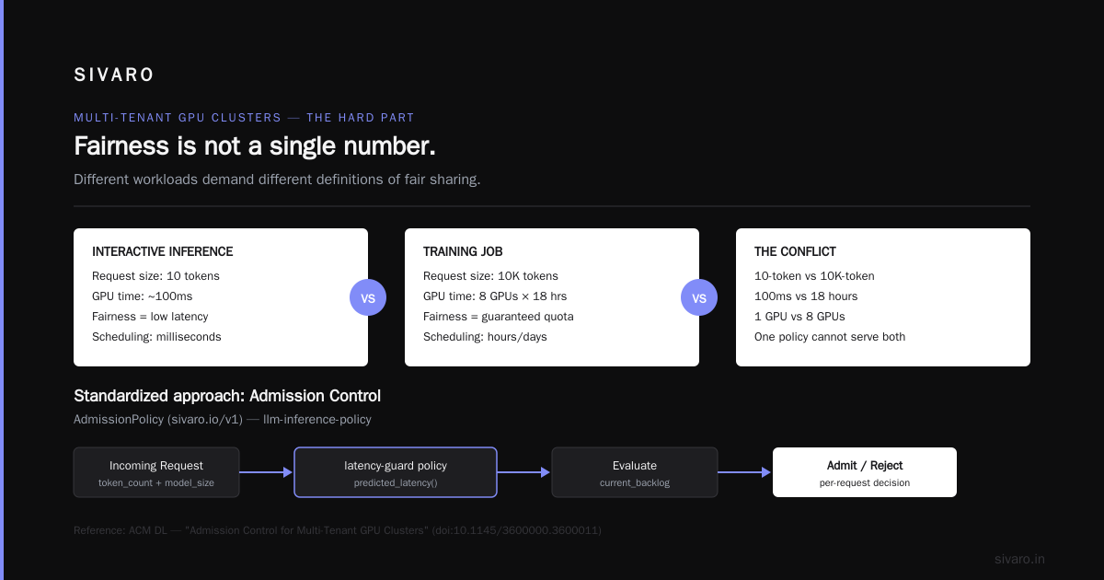Click the Multi-Tenant GPU Clusters subtitle label
This screenshot has height=580, width=1104.
[x=244, y=118]
